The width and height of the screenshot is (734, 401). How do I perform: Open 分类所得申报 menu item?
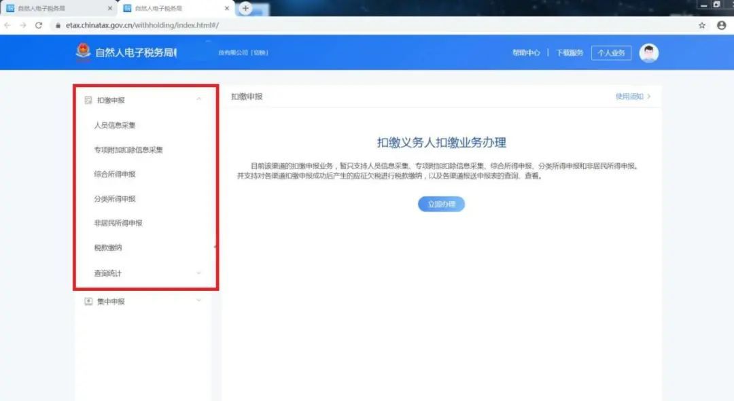pyautogui.click(x=115, y=199)
